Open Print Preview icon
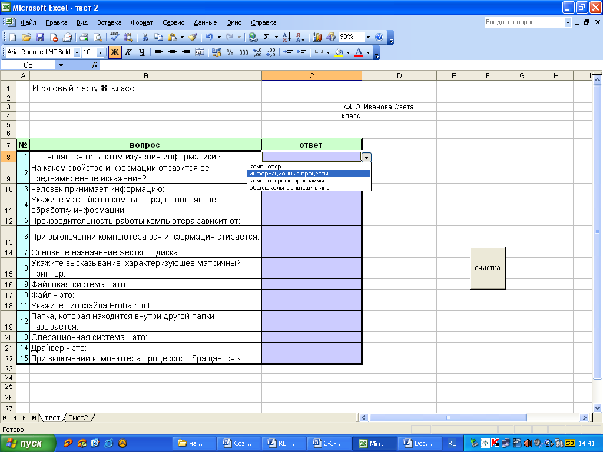The image size is (603, 452). (x=98, y=37)
